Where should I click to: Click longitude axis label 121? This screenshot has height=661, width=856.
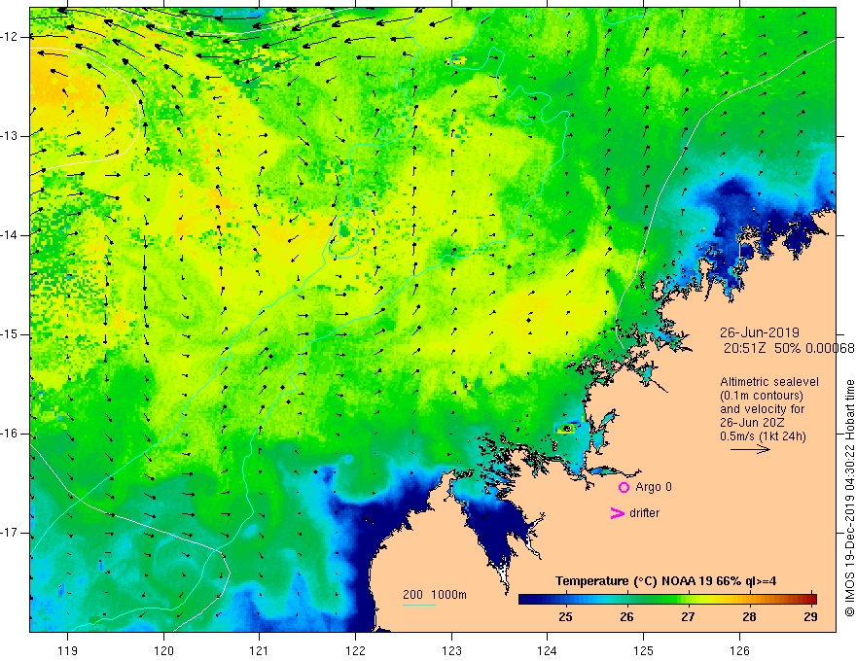(x=260, y=650)
